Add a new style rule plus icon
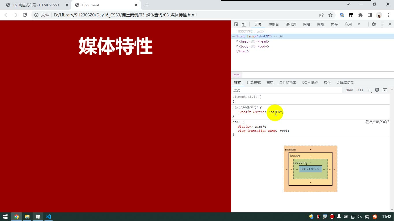394x221 pixels. coord(369,90)
